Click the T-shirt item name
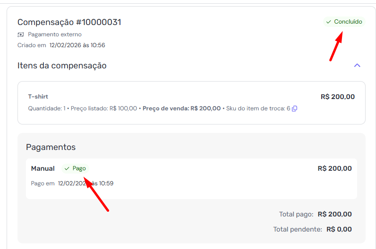Image resolution: width=376 pixels, height=249 pixels. point(38,97)
